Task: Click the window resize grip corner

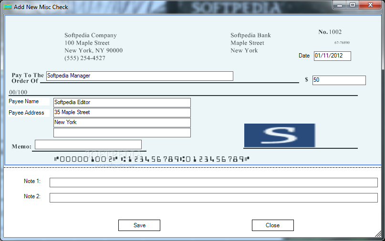Action: click(378, 234)
